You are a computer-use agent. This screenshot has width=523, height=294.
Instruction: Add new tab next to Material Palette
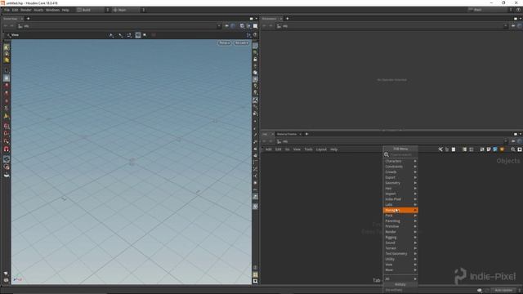point(306,134)
